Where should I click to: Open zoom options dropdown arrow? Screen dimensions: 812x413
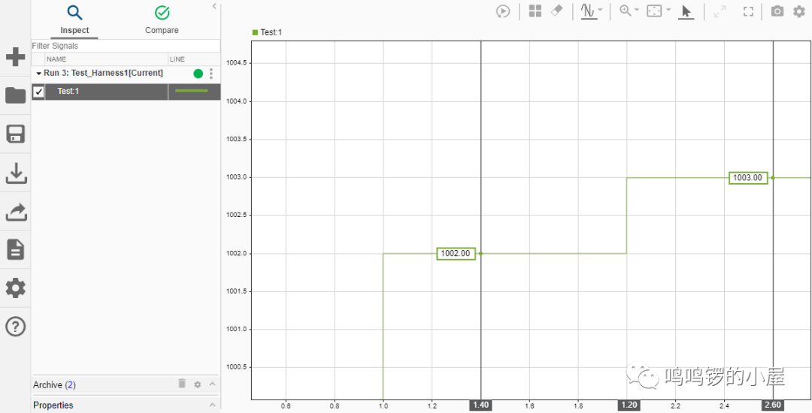[x=637, y=10]
